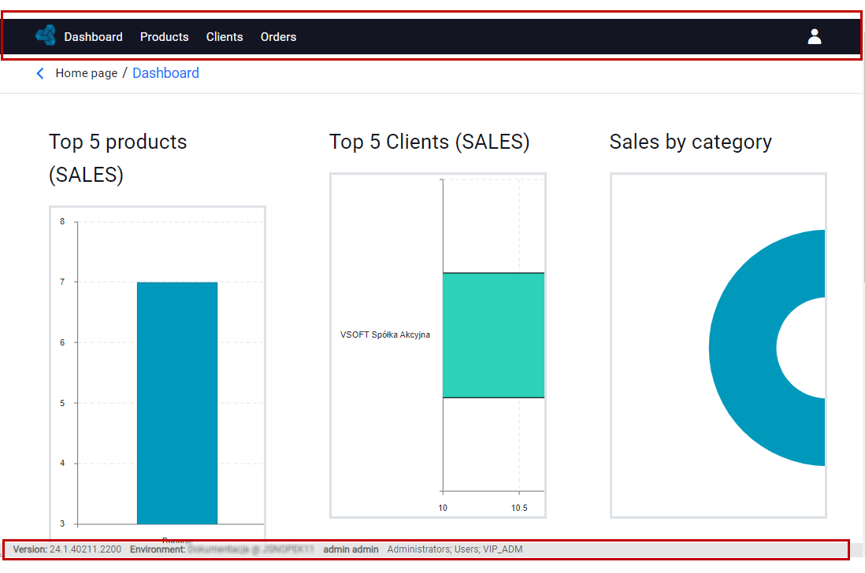Click the Home page breadcrumb link
The height and width of the screenshot is (573, 865).
tap(87, 73)
